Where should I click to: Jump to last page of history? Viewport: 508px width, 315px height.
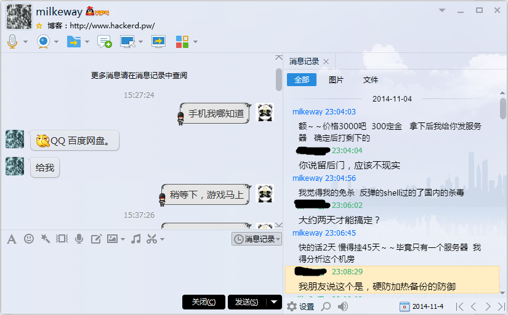[x=501, y=306]
